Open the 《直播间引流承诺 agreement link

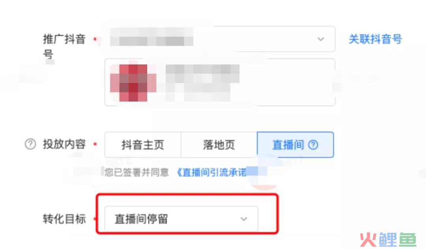point(212,172)
